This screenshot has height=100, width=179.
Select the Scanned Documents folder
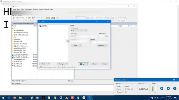click(20, 44)
